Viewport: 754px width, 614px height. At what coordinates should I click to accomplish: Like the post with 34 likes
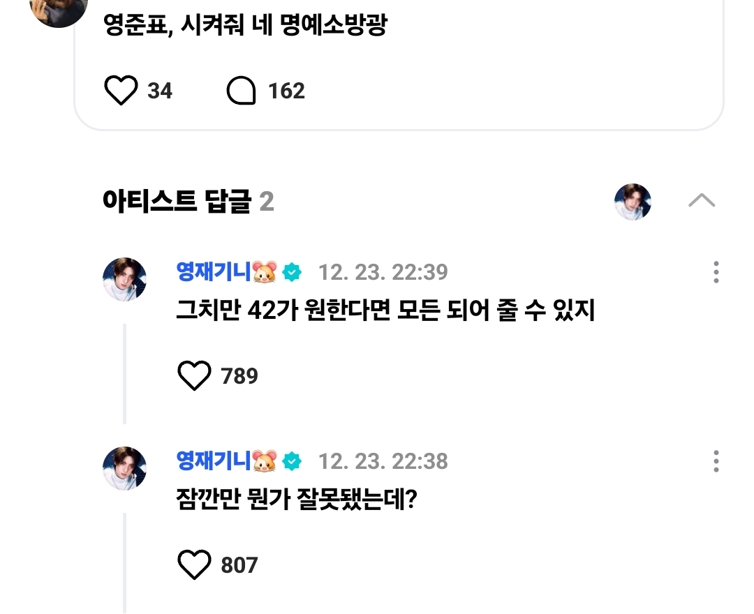121,91
